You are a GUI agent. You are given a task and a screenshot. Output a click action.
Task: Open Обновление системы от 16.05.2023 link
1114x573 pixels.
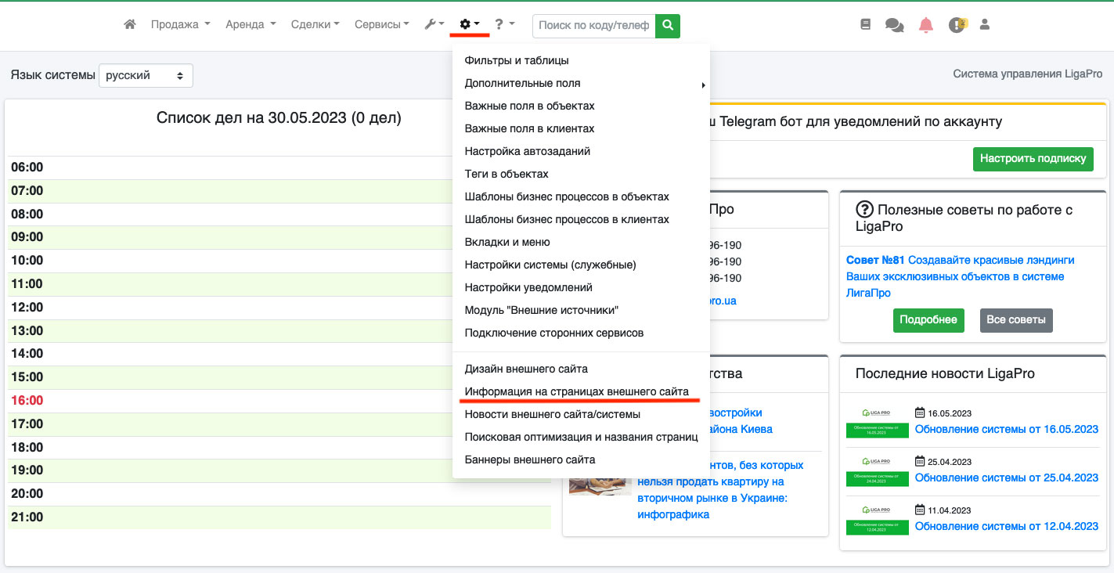click(1007, 429)
